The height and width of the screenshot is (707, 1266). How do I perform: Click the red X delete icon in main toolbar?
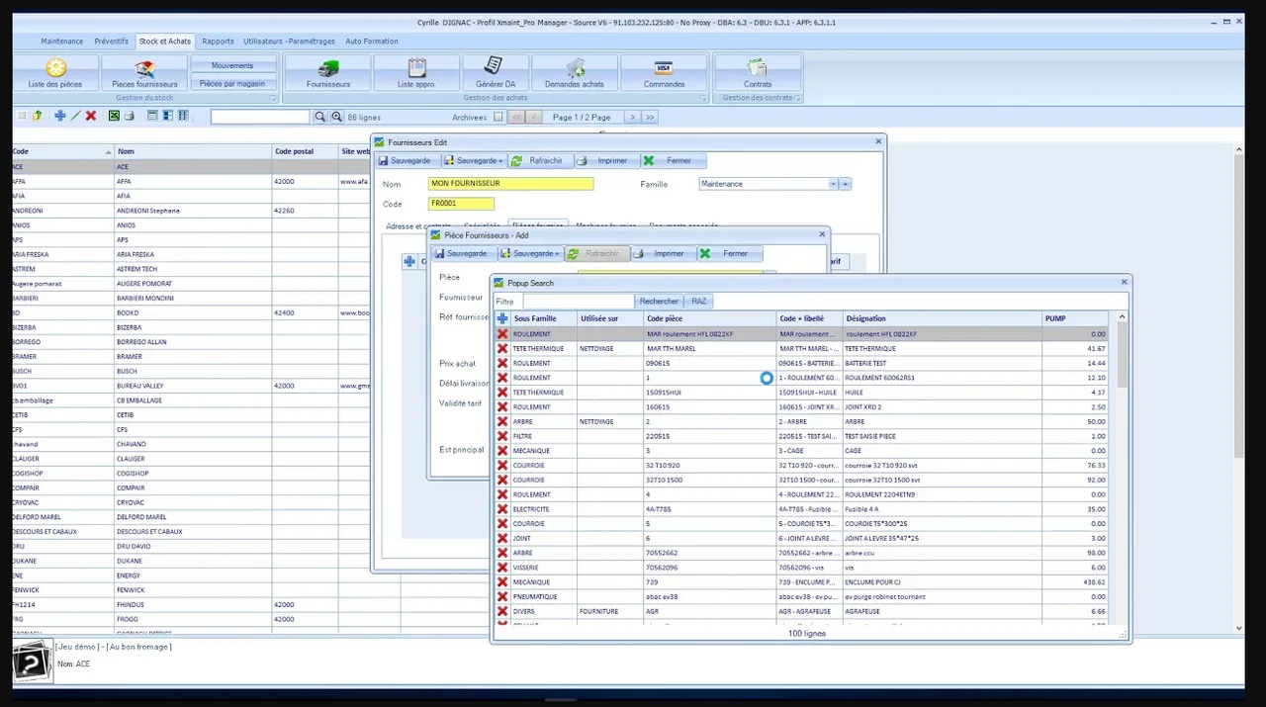click(x=91, y=116)
